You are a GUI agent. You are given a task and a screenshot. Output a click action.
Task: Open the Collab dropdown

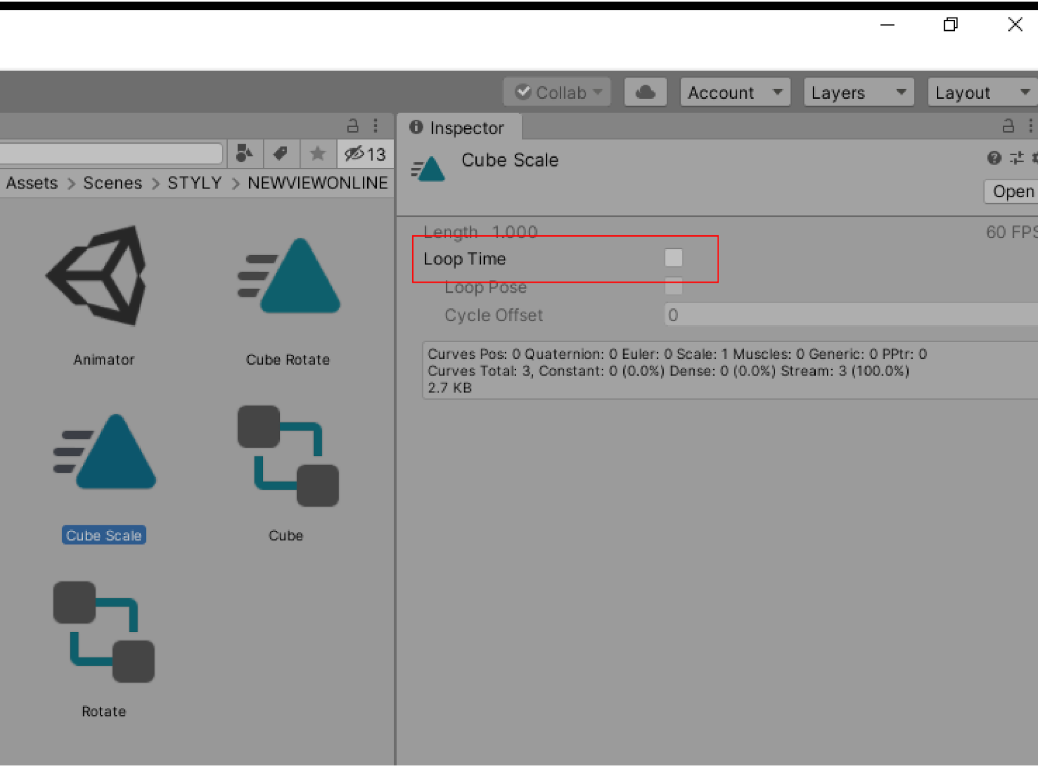click(557, 92)
